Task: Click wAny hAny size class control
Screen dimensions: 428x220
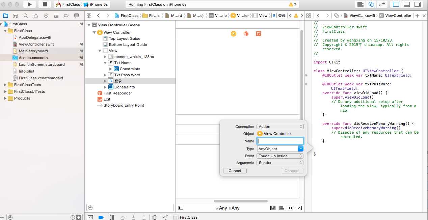Action: point(228,208)
